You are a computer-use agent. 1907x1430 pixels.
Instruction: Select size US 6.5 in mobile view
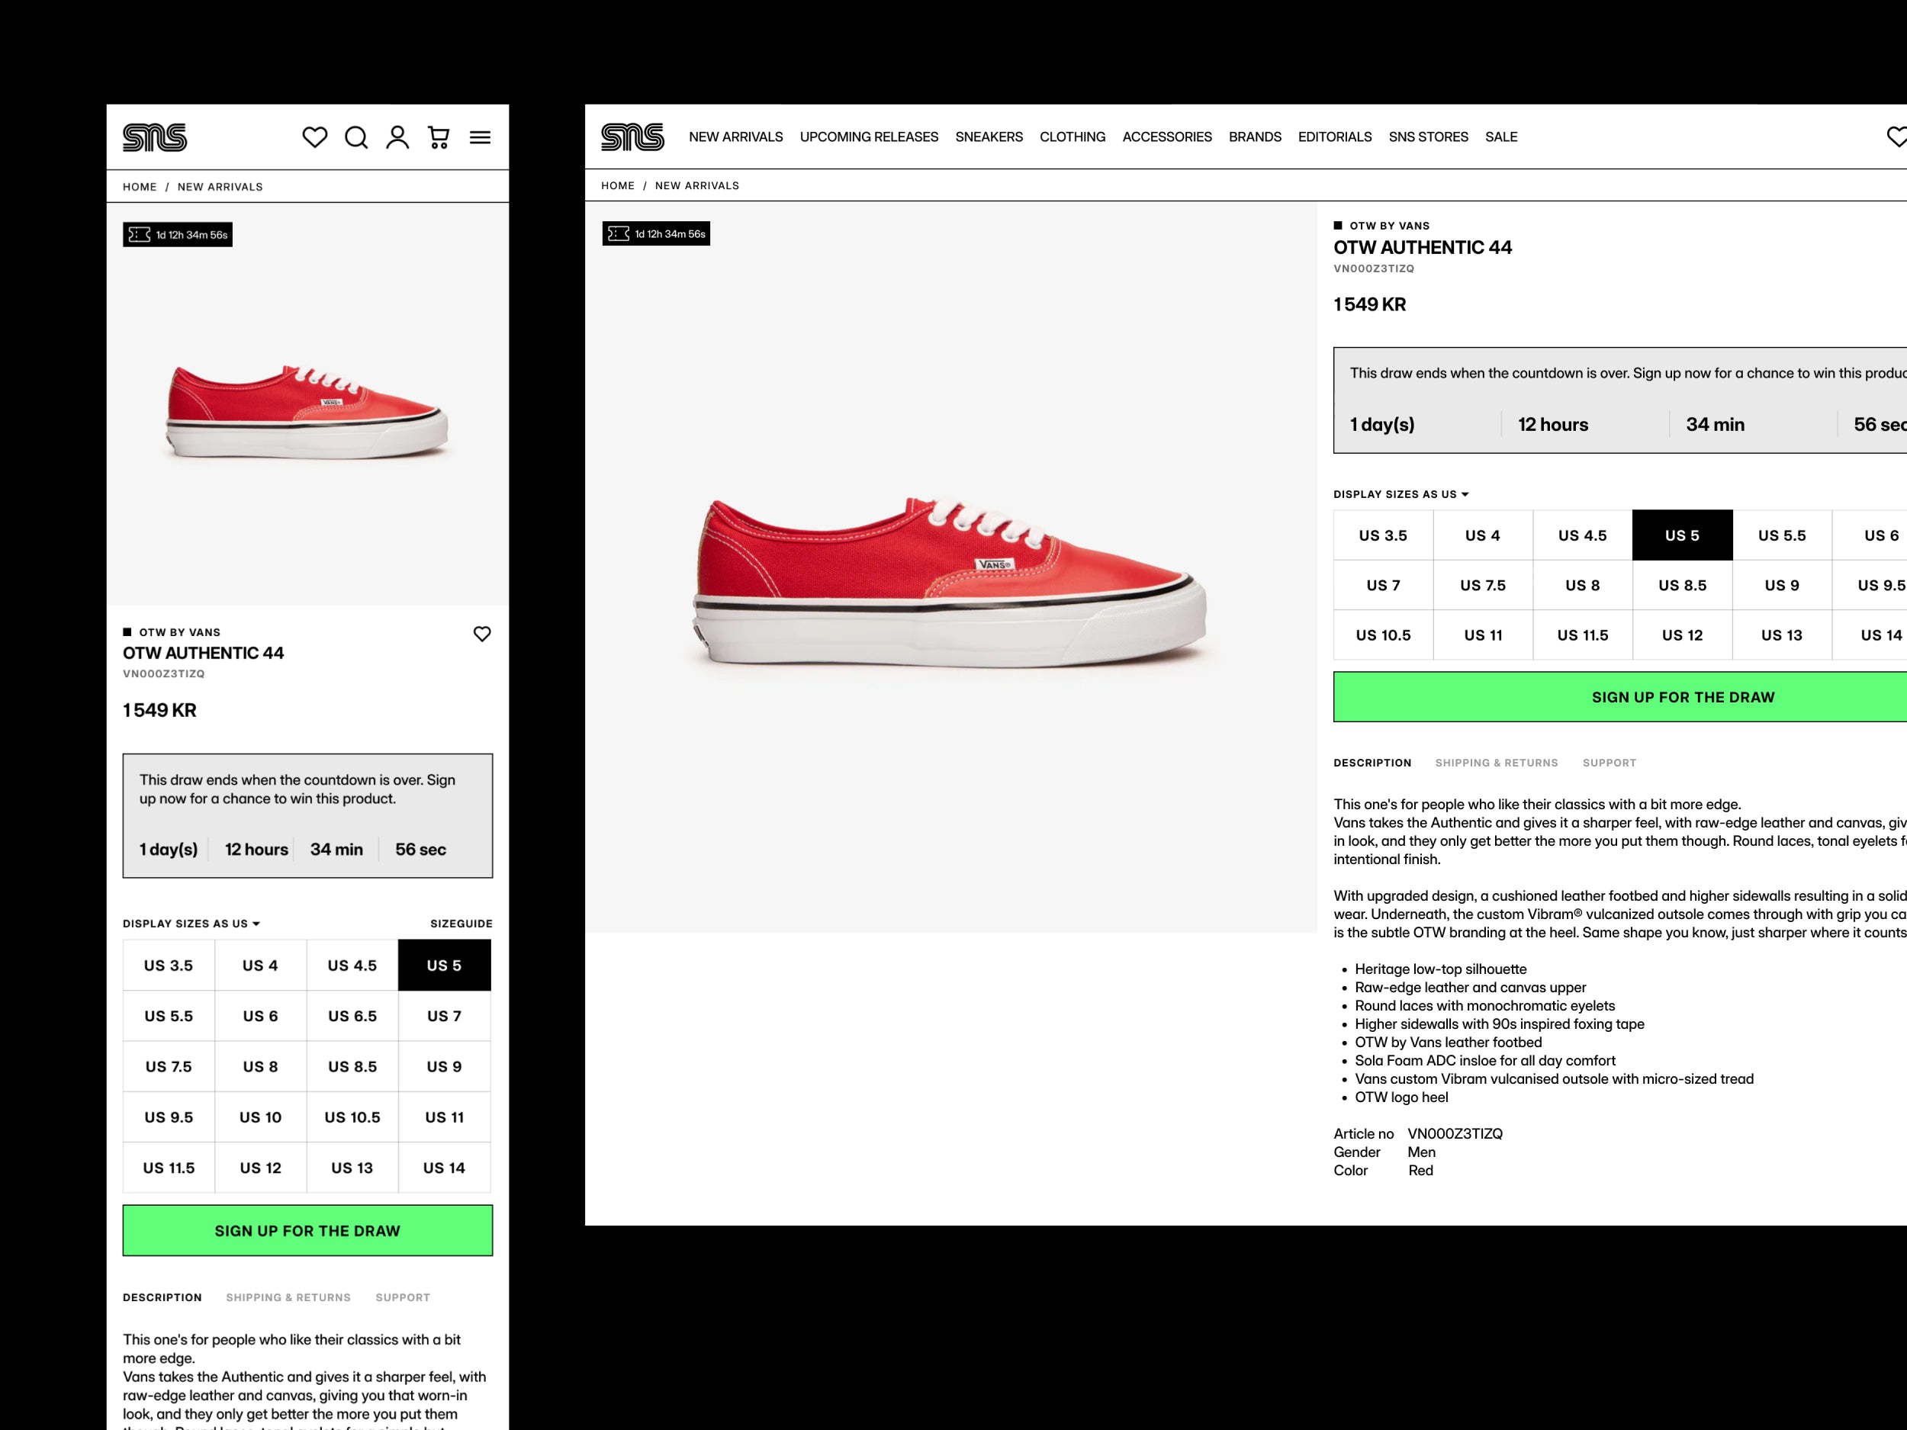tap(352, 1017)
